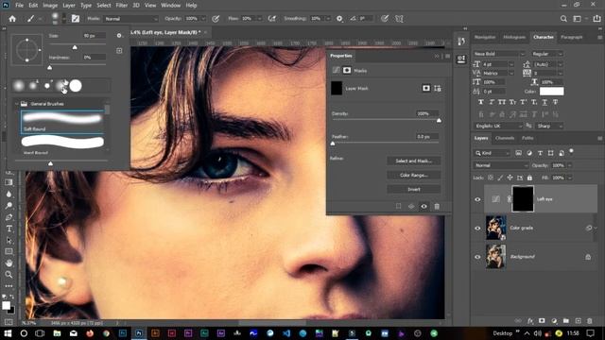
Task: Click the Home icon in options bar
Action: (12, 19)
